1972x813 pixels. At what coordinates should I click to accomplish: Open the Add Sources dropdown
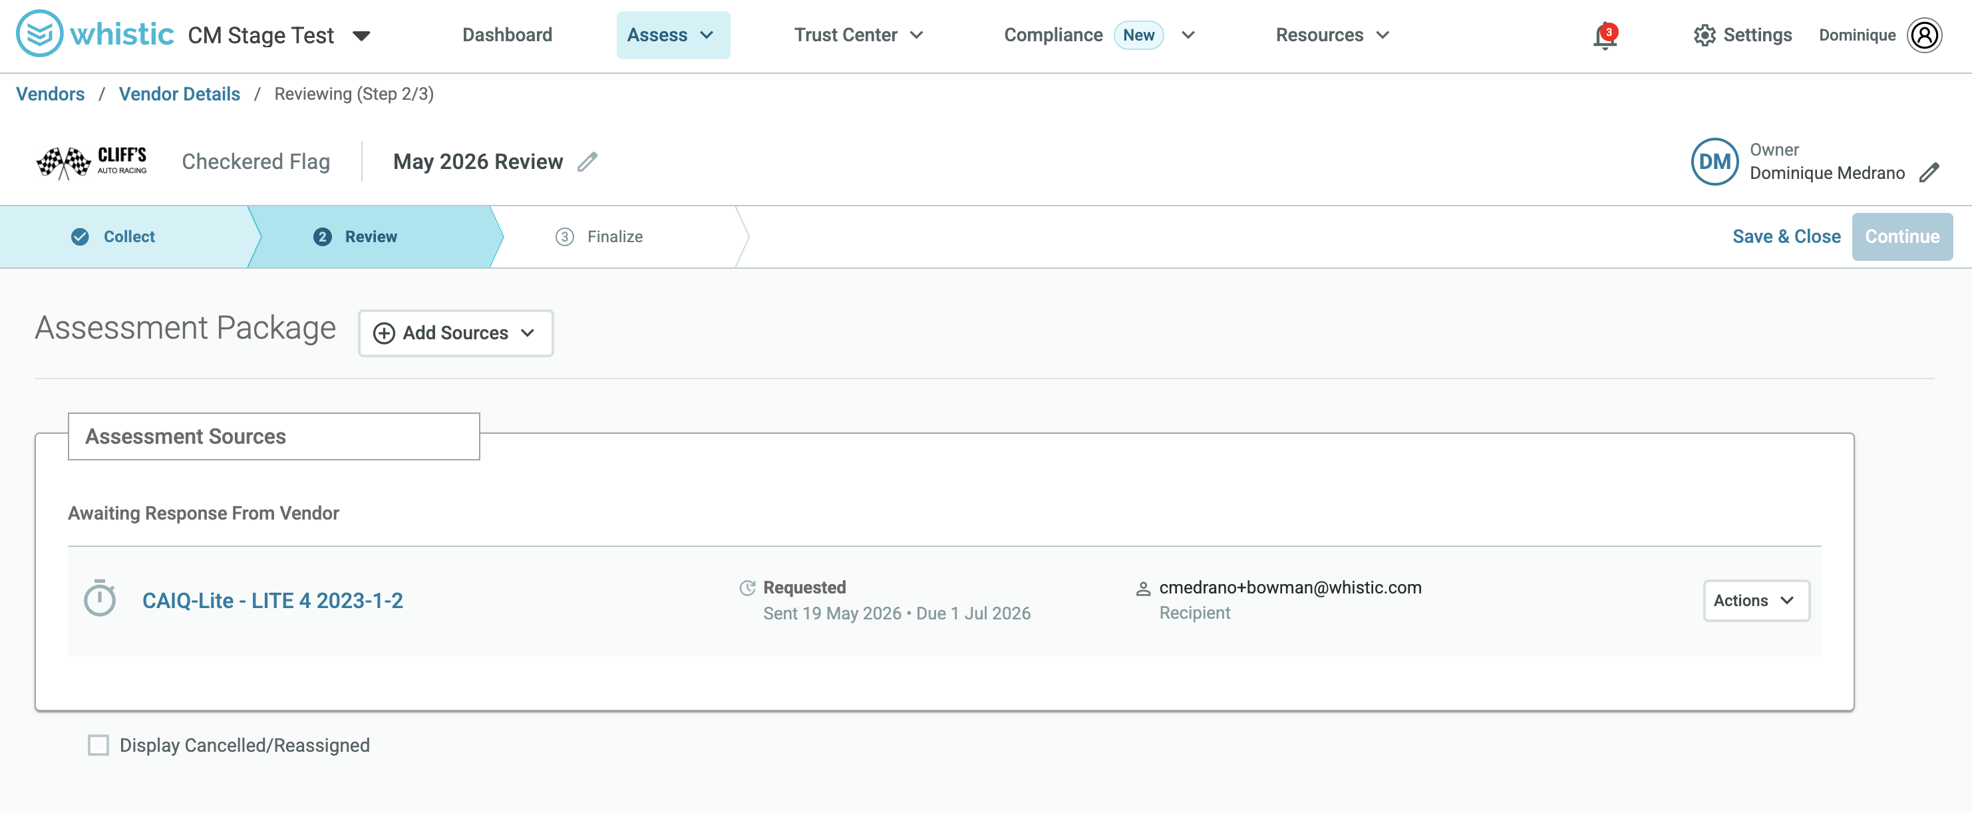[x=456, y=333]
